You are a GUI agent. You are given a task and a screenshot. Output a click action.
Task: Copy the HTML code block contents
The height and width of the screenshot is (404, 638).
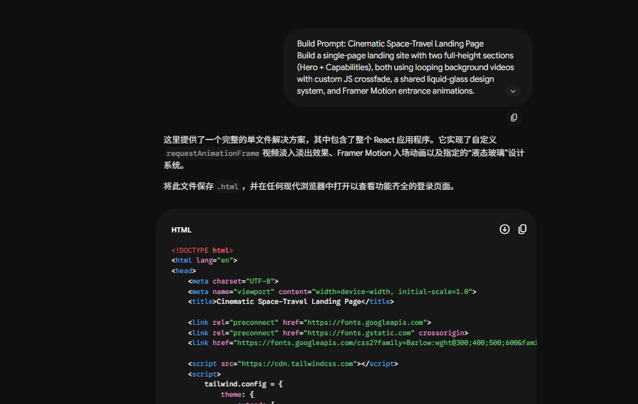[522, 229]
